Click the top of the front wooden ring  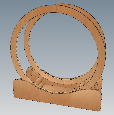pyautogui.click(x=52, y=9)
